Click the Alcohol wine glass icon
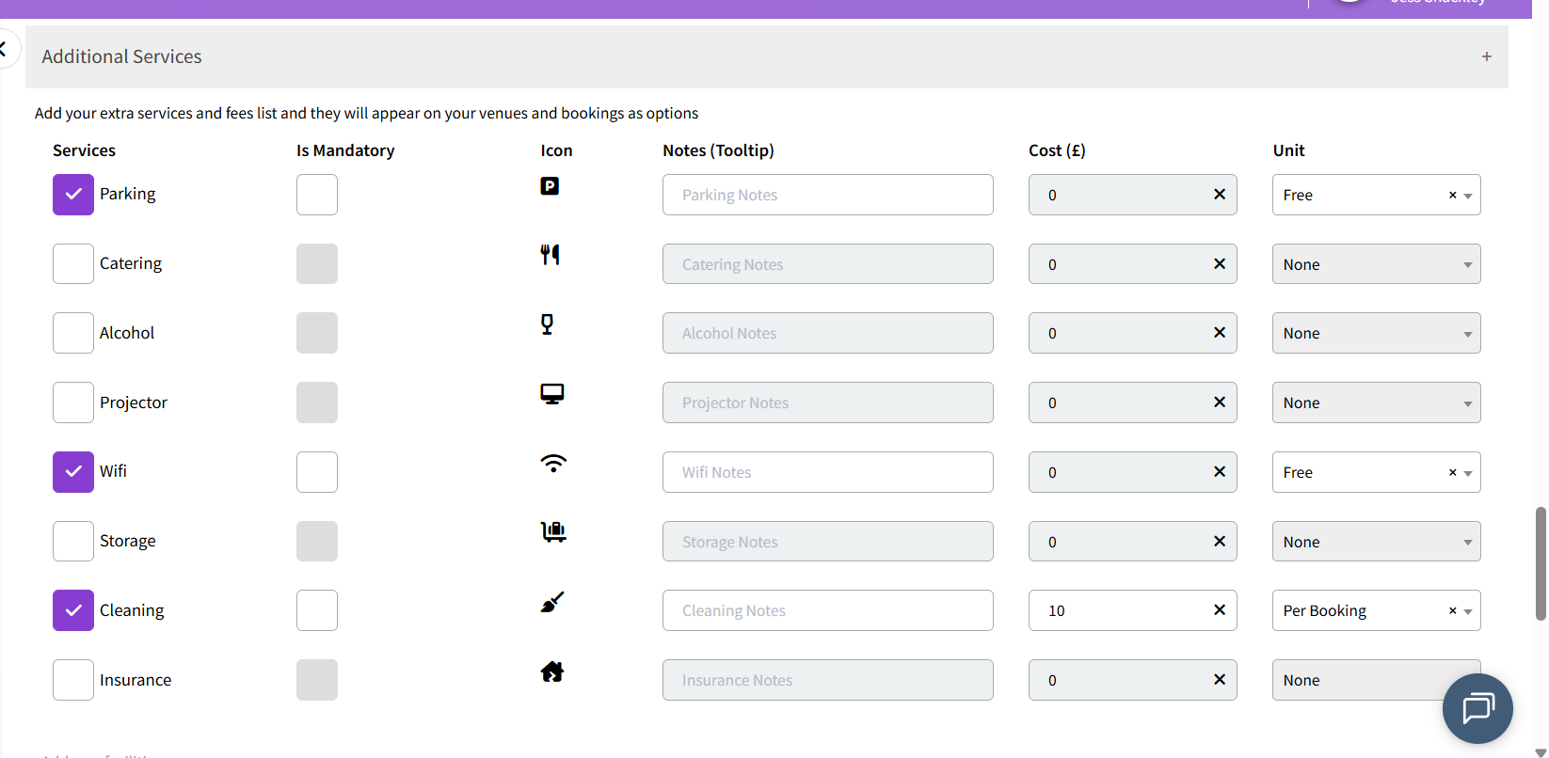Screen dimensions: 1549x758 547,324
